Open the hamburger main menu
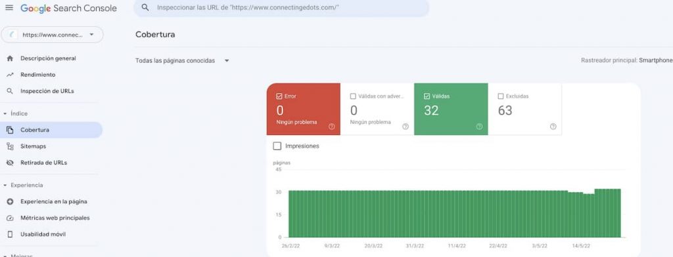Viewport: 673px width, 257px height. click(9, 8)
